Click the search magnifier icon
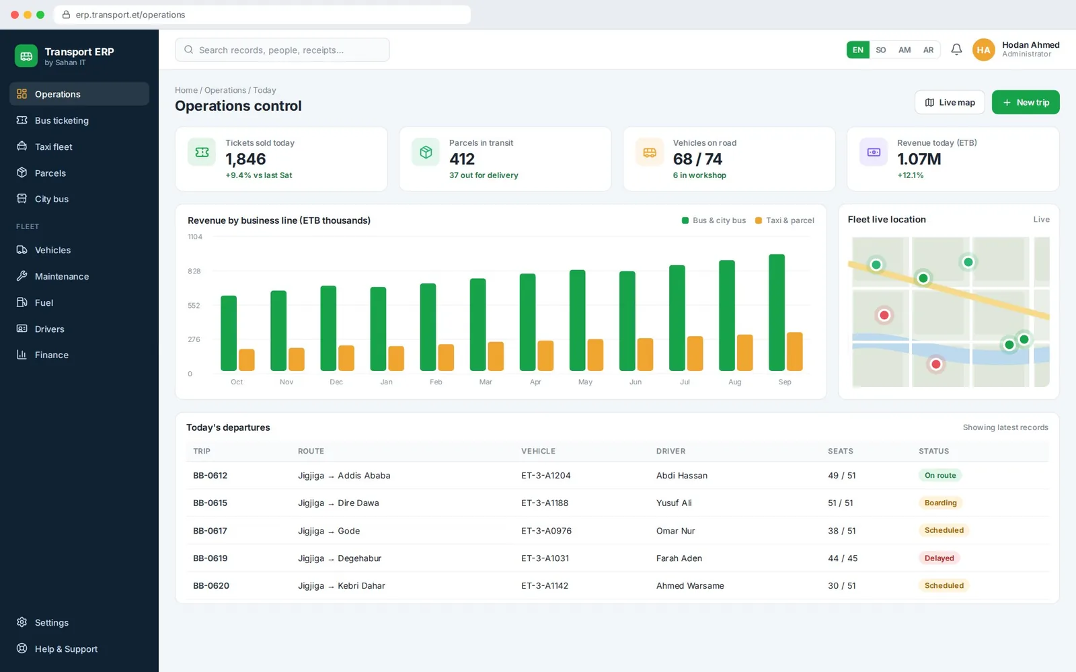This screenshot has width=1076, height=672. click(x=189, y=50)
